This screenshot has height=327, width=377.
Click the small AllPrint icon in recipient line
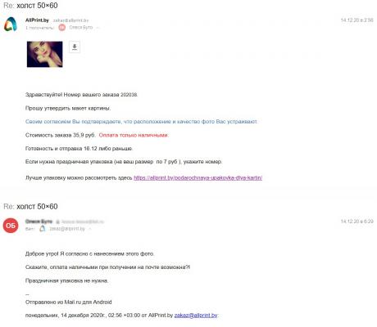tap(43, 229)
